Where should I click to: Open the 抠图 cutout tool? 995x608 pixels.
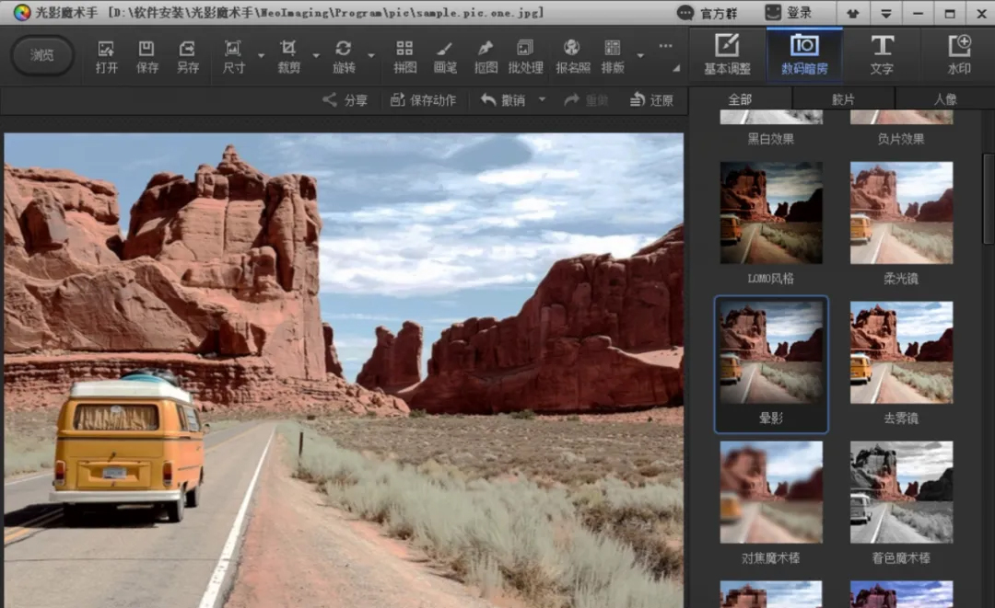pos(486,56)
